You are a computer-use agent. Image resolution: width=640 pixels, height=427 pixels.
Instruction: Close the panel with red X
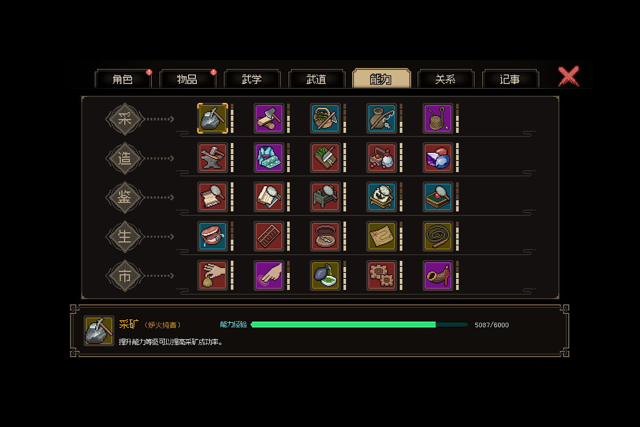(569, 76)
